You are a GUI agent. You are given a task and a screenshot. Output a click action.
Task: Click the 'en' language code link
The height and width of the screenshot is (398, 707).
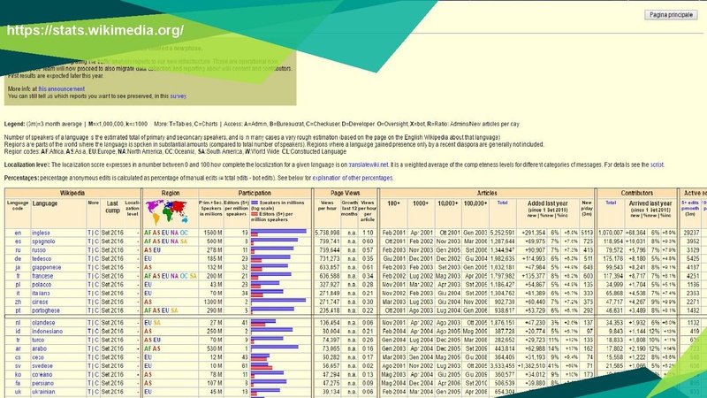[x=18, y=233]
